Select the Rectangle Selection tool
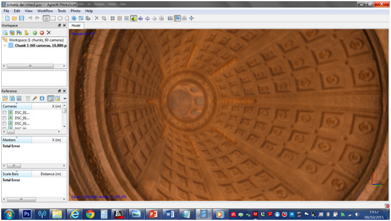391x221 pixels. (x=53, y=18)
